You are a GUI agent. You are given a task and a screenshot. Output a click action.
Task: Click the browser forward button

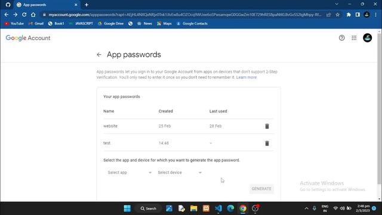16,14
